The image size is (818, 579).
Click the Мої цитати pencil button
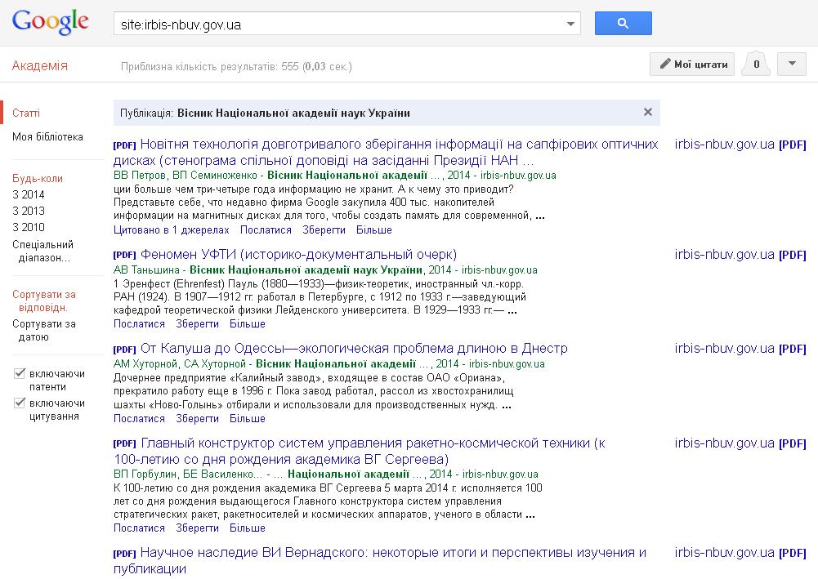[x=692, y=65]
